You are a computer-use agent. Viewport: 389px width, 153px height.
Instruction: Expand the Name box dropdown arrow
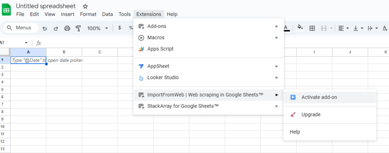tap(26, 43)
